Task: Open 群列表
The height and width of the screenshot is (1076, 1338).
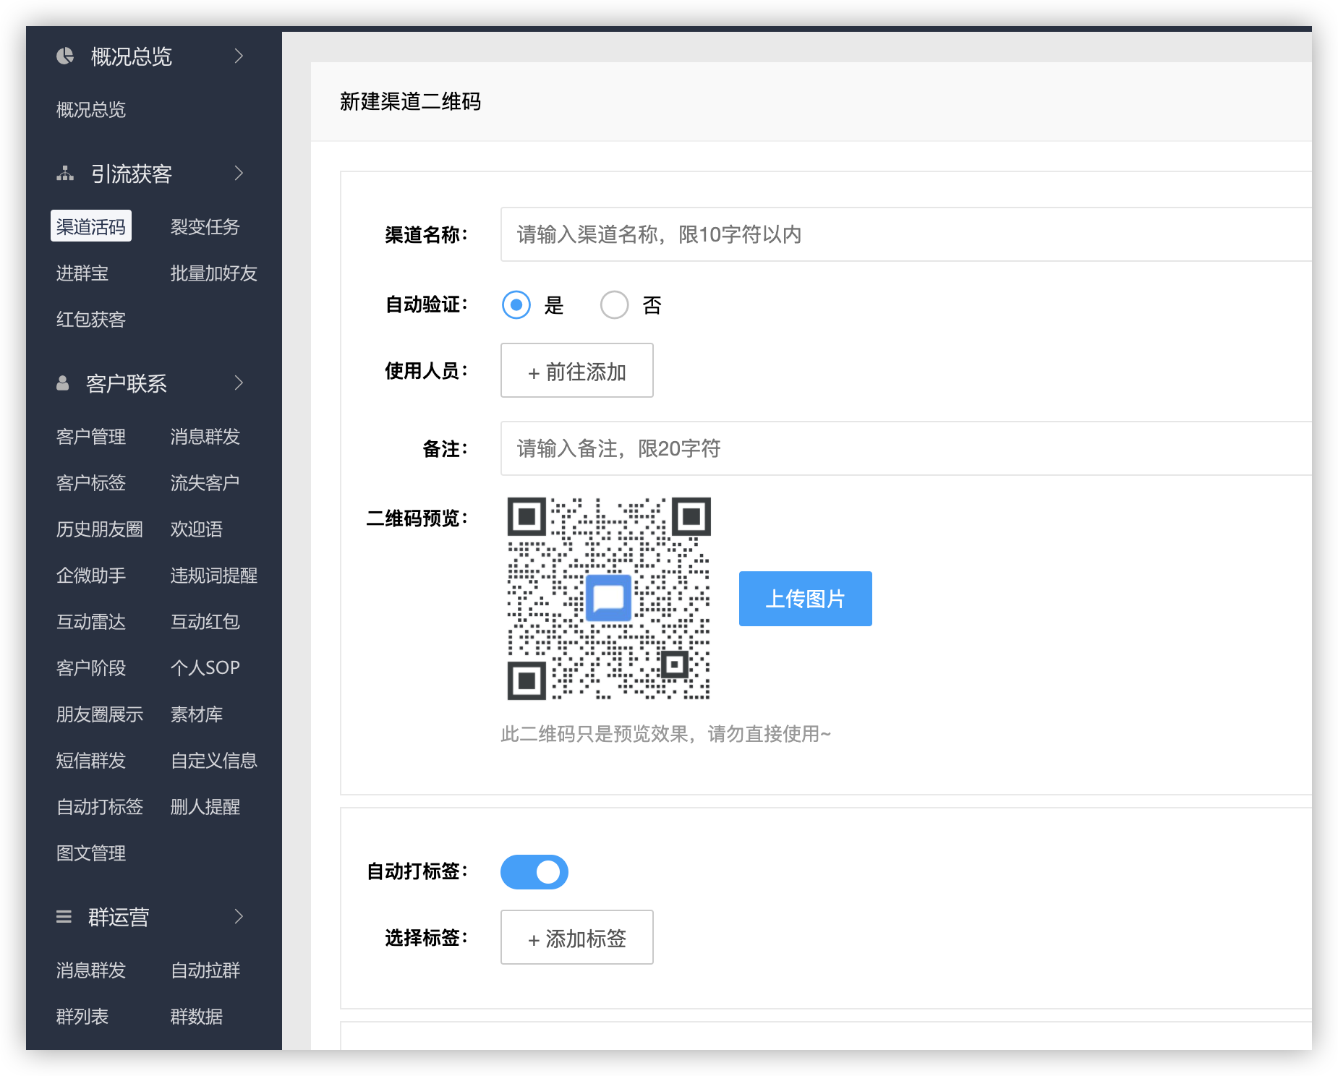Action: pyautogui.click(x=82, y=1017)
